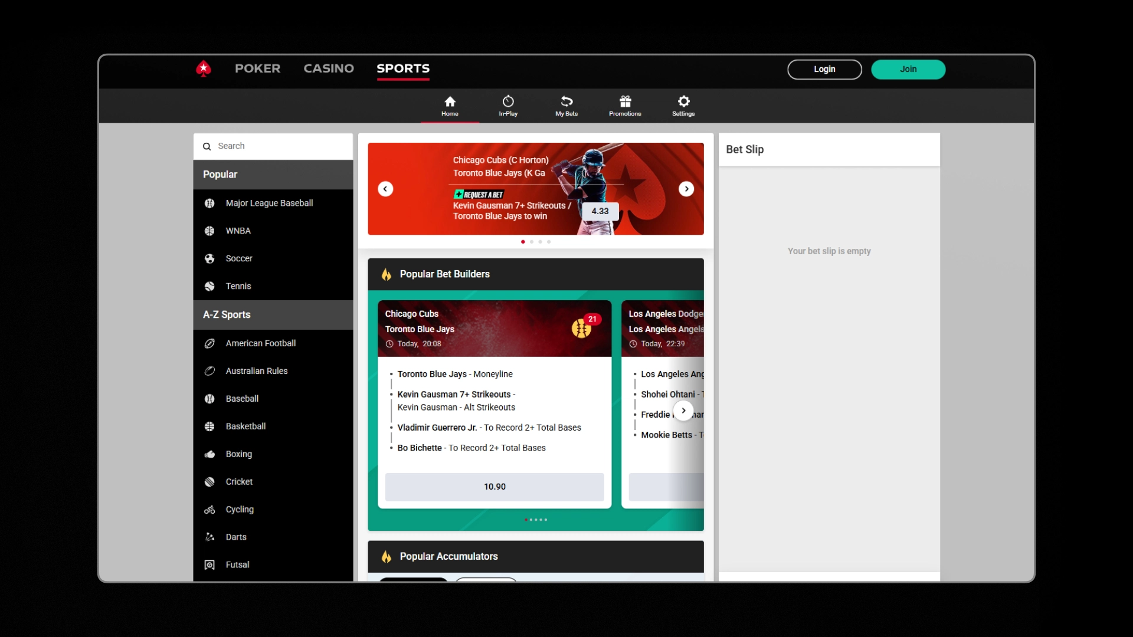1133x637 pixels.
Task: Add 4.33 odds from banner
Action: click(600, 211)
